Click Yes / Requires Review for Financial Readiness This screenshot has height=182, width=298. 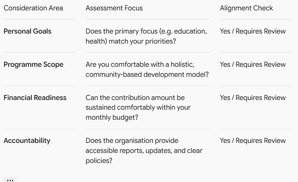coord(253,98)
